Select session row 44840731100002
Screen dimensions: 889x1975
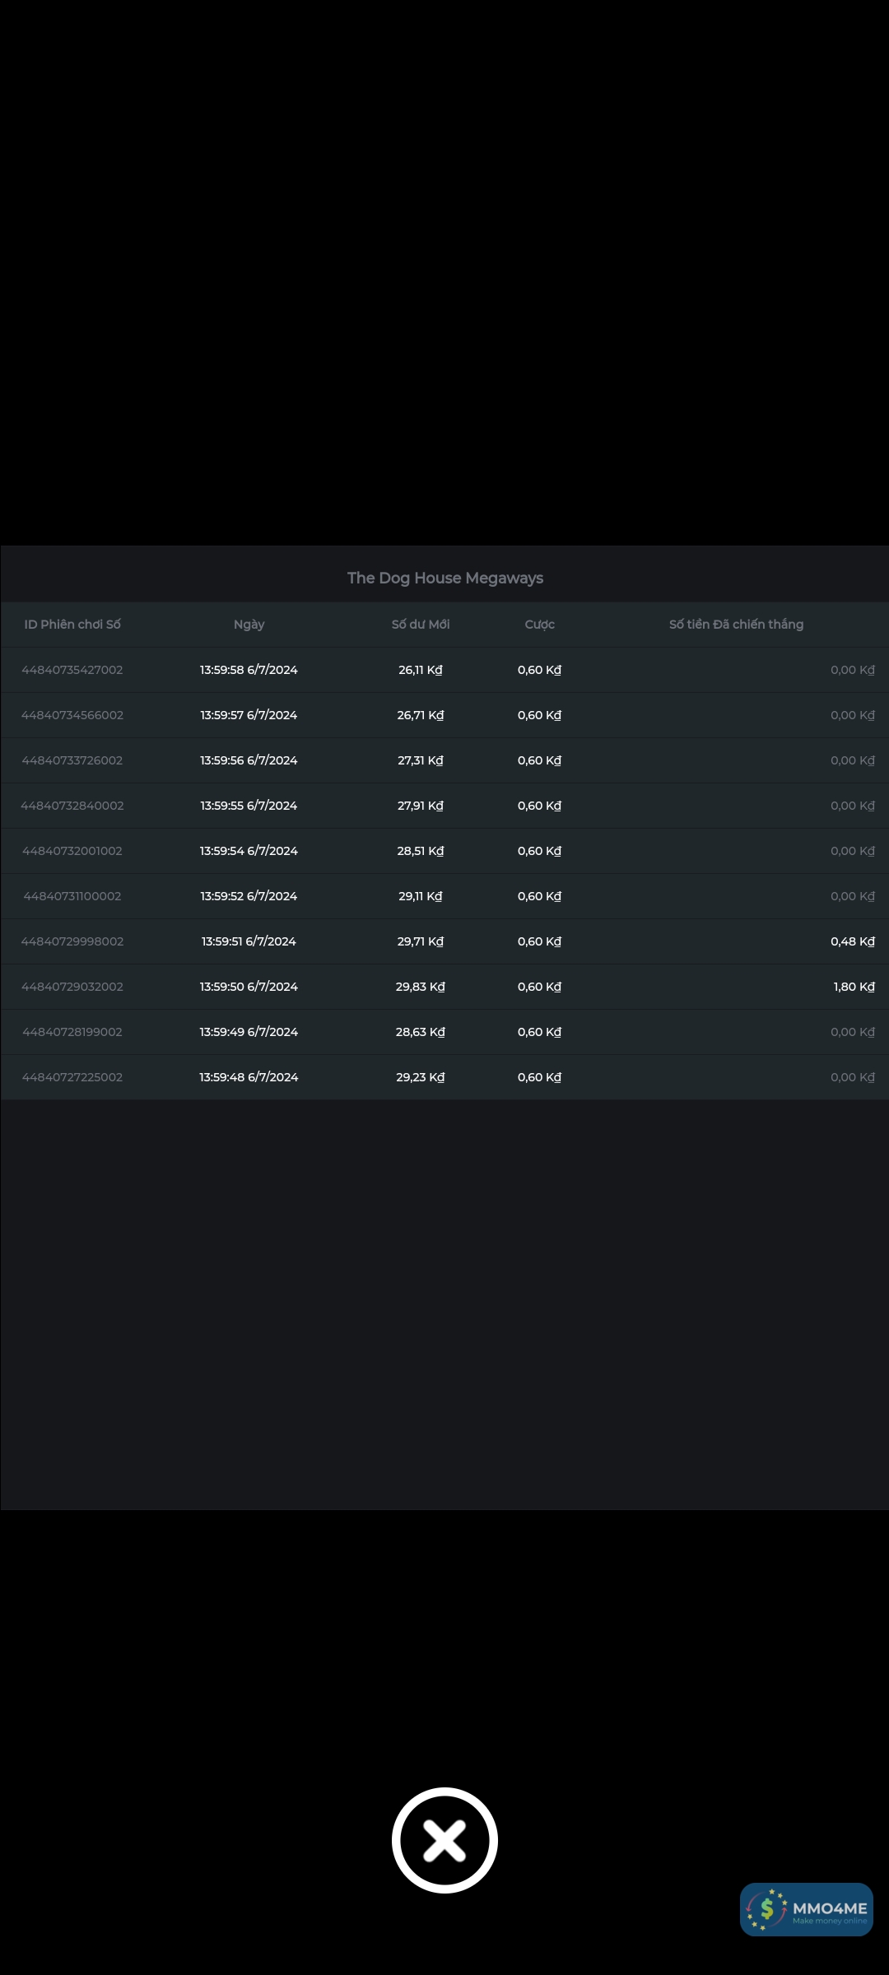tap(72, 896)
